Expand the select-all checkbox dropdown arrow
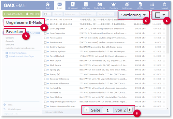This screenshot has width=173, height=119. pos(49,14)
